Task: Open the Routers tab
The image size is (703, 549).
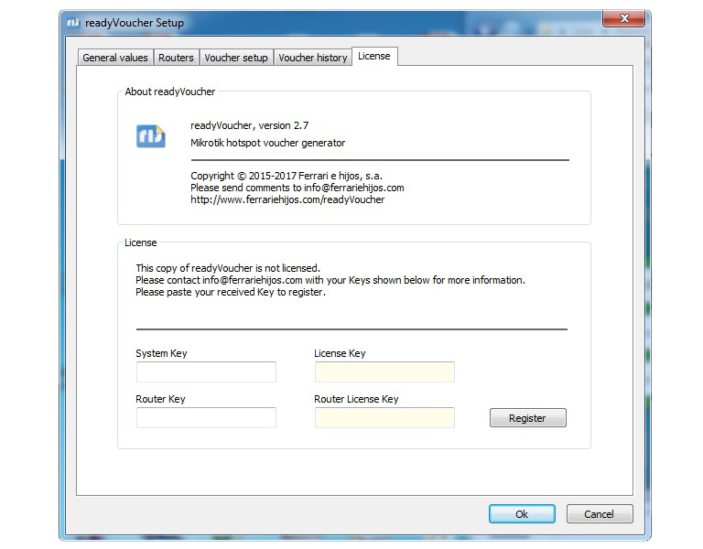Action: click(176, 58)
